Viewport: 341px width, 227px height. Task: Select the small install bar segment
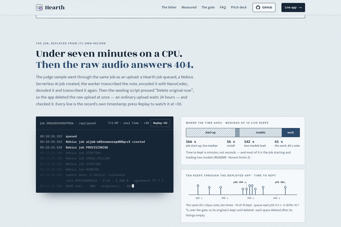(237, 132)
